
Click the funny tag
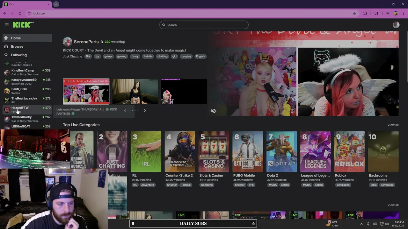(135, 56)
